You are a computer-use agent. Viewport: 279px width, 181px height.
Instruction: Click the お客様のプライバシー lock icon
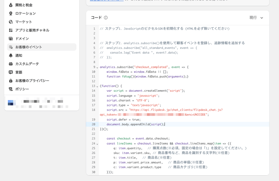click(x=11, y=80)
